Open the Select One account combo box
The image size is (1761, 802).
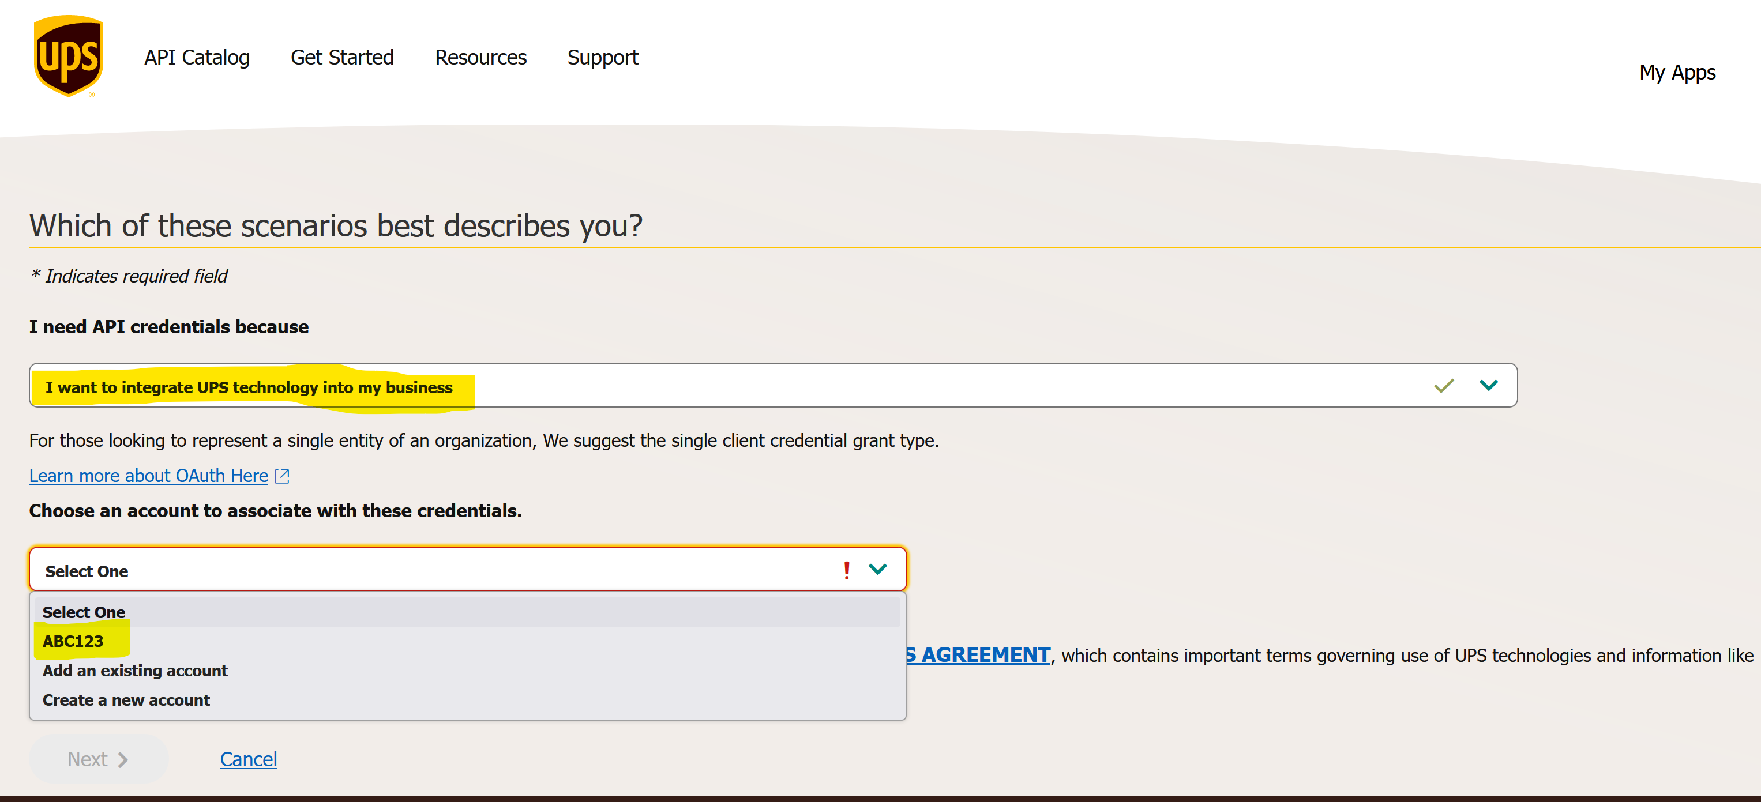pos(468,569)
